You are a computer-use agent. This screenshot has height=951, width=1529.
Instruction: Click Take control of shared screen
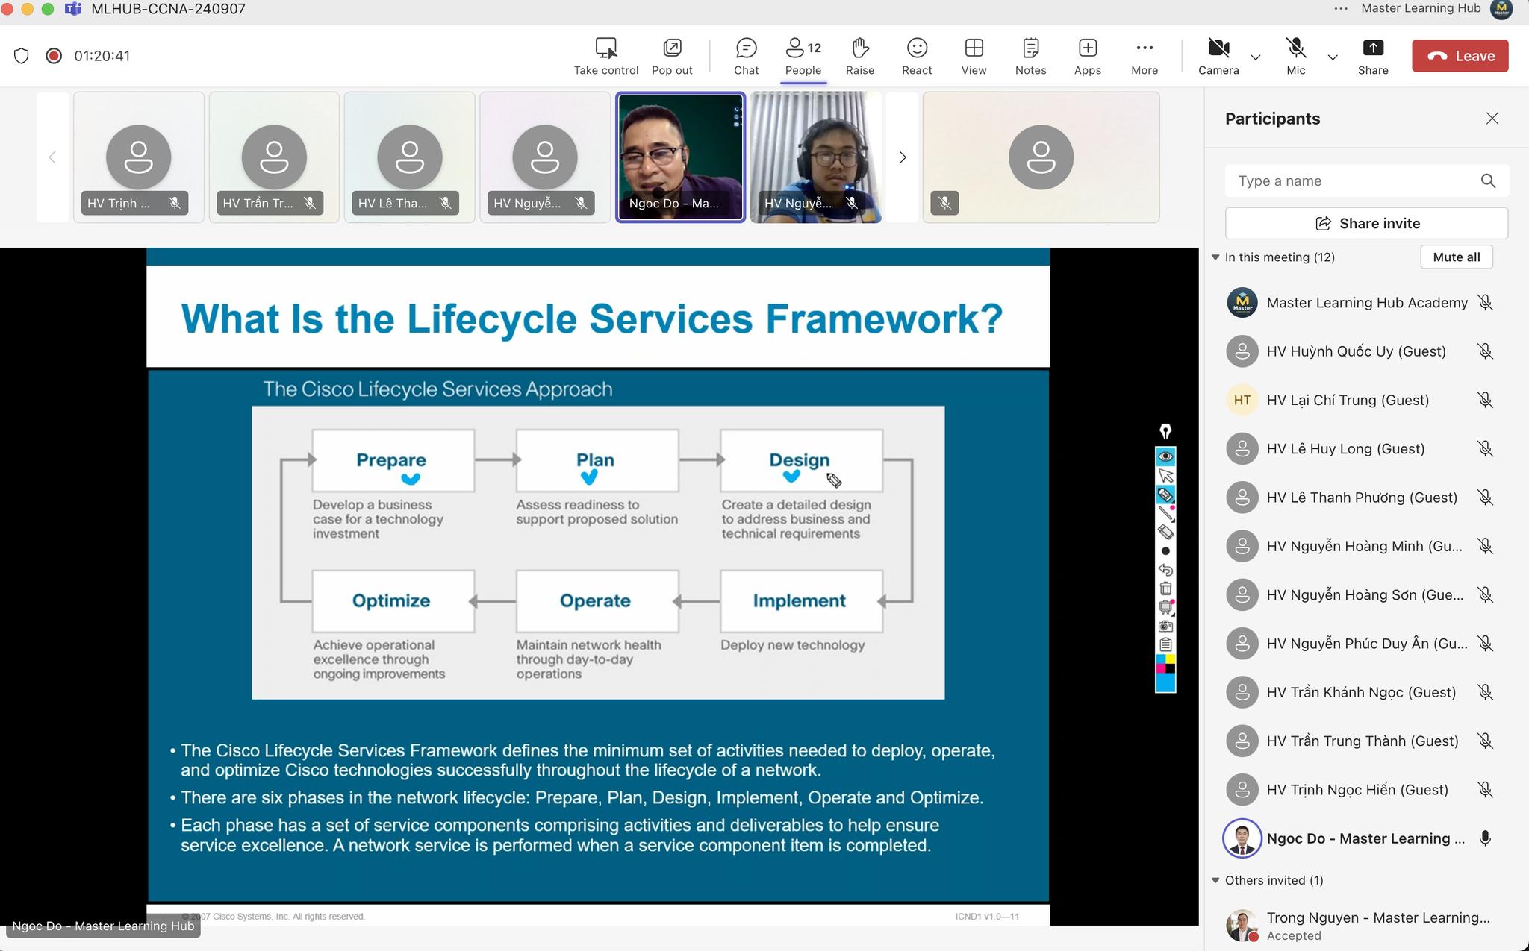point(606,56)
